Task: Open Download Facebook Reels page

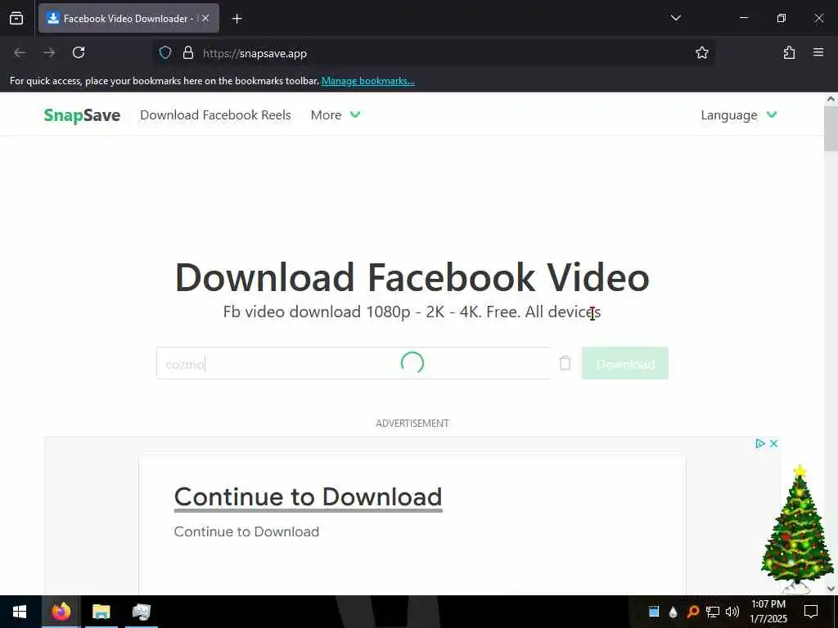Action: 215,114
